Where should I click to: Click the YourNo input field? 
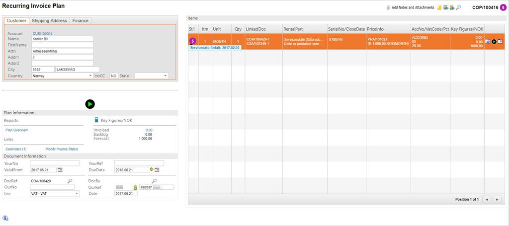click(x=55, y=163)
